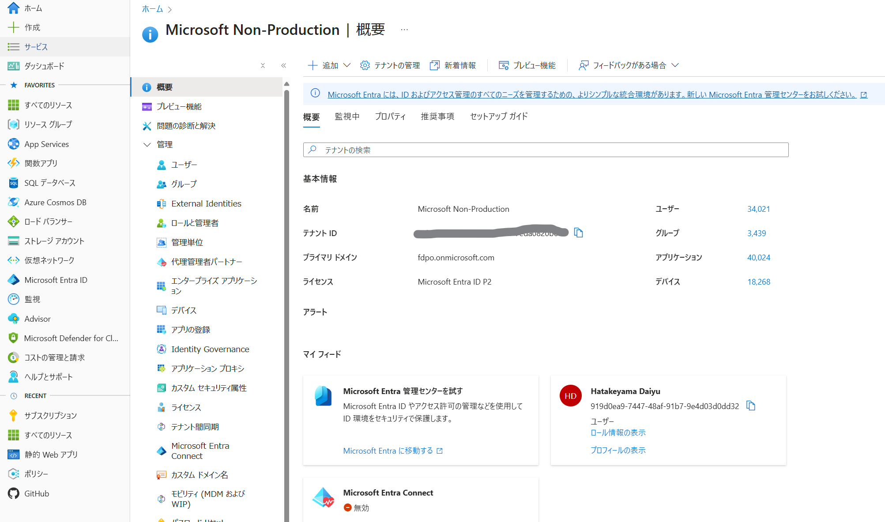Click the ユーザー count 34,021
Viewport: 885px width, 522px height.
pyautogui.click(x=758, y=209)
